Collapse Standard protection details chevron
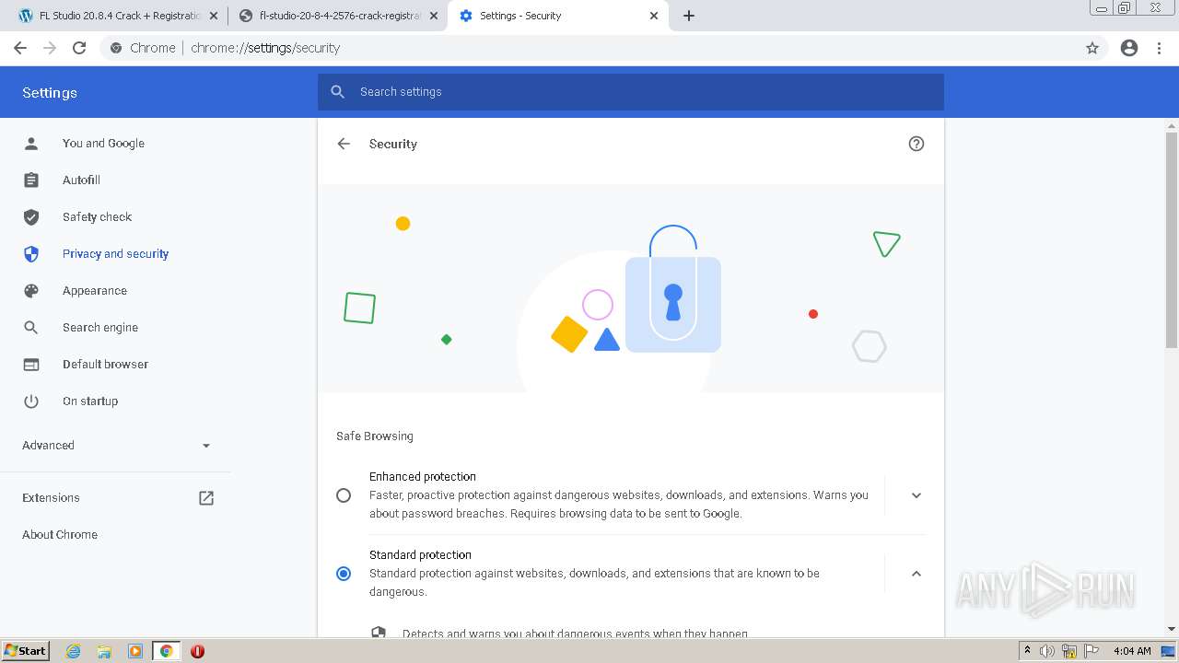Image resolution: width=1179 pixels, height=663 pixels. tap(916, 574)
